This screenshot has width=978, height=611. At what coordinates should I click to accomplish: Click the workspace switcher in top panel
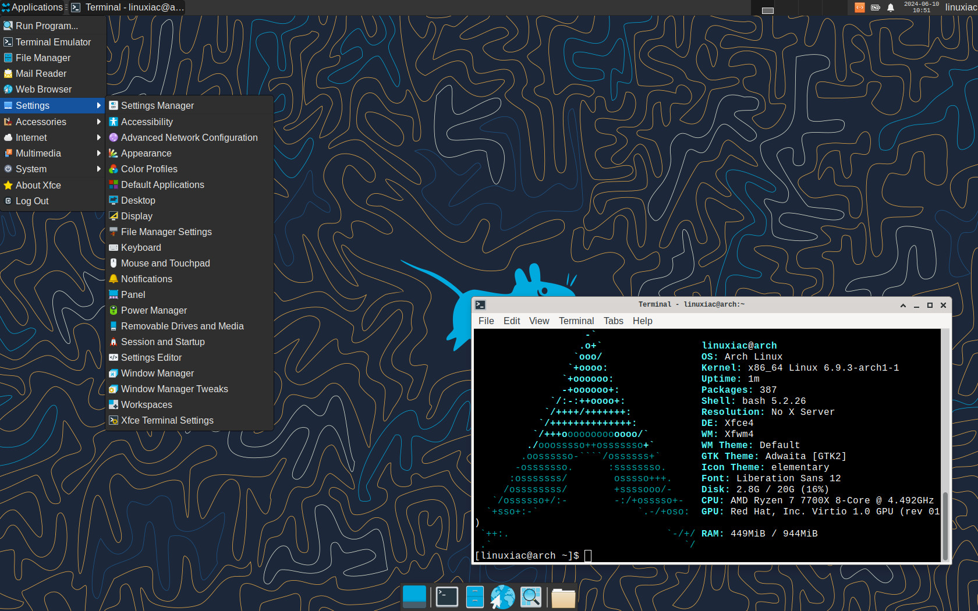[x=799, y=8]
